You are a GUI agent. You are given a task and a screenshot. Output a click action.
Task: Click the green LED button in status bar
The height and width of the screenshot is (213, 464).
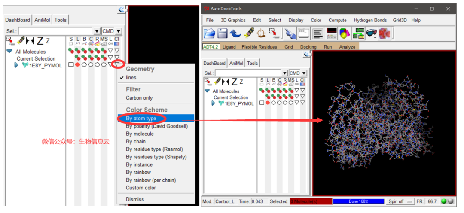(443, 201)
